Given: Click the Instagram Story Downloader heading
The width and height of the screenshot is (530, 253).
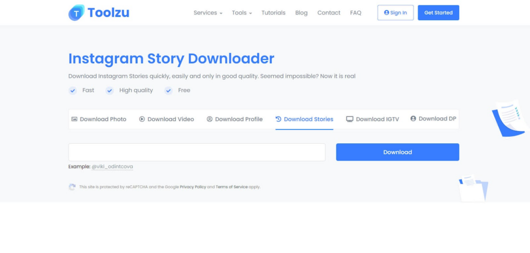Looking at the screenshot, I should coord(171,59).
